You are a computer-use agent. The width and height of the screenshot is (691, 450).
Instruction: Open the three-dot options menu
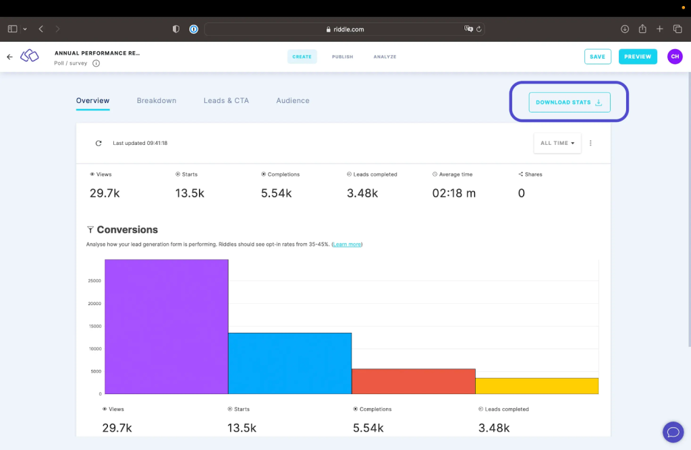(x=590, y=143)
